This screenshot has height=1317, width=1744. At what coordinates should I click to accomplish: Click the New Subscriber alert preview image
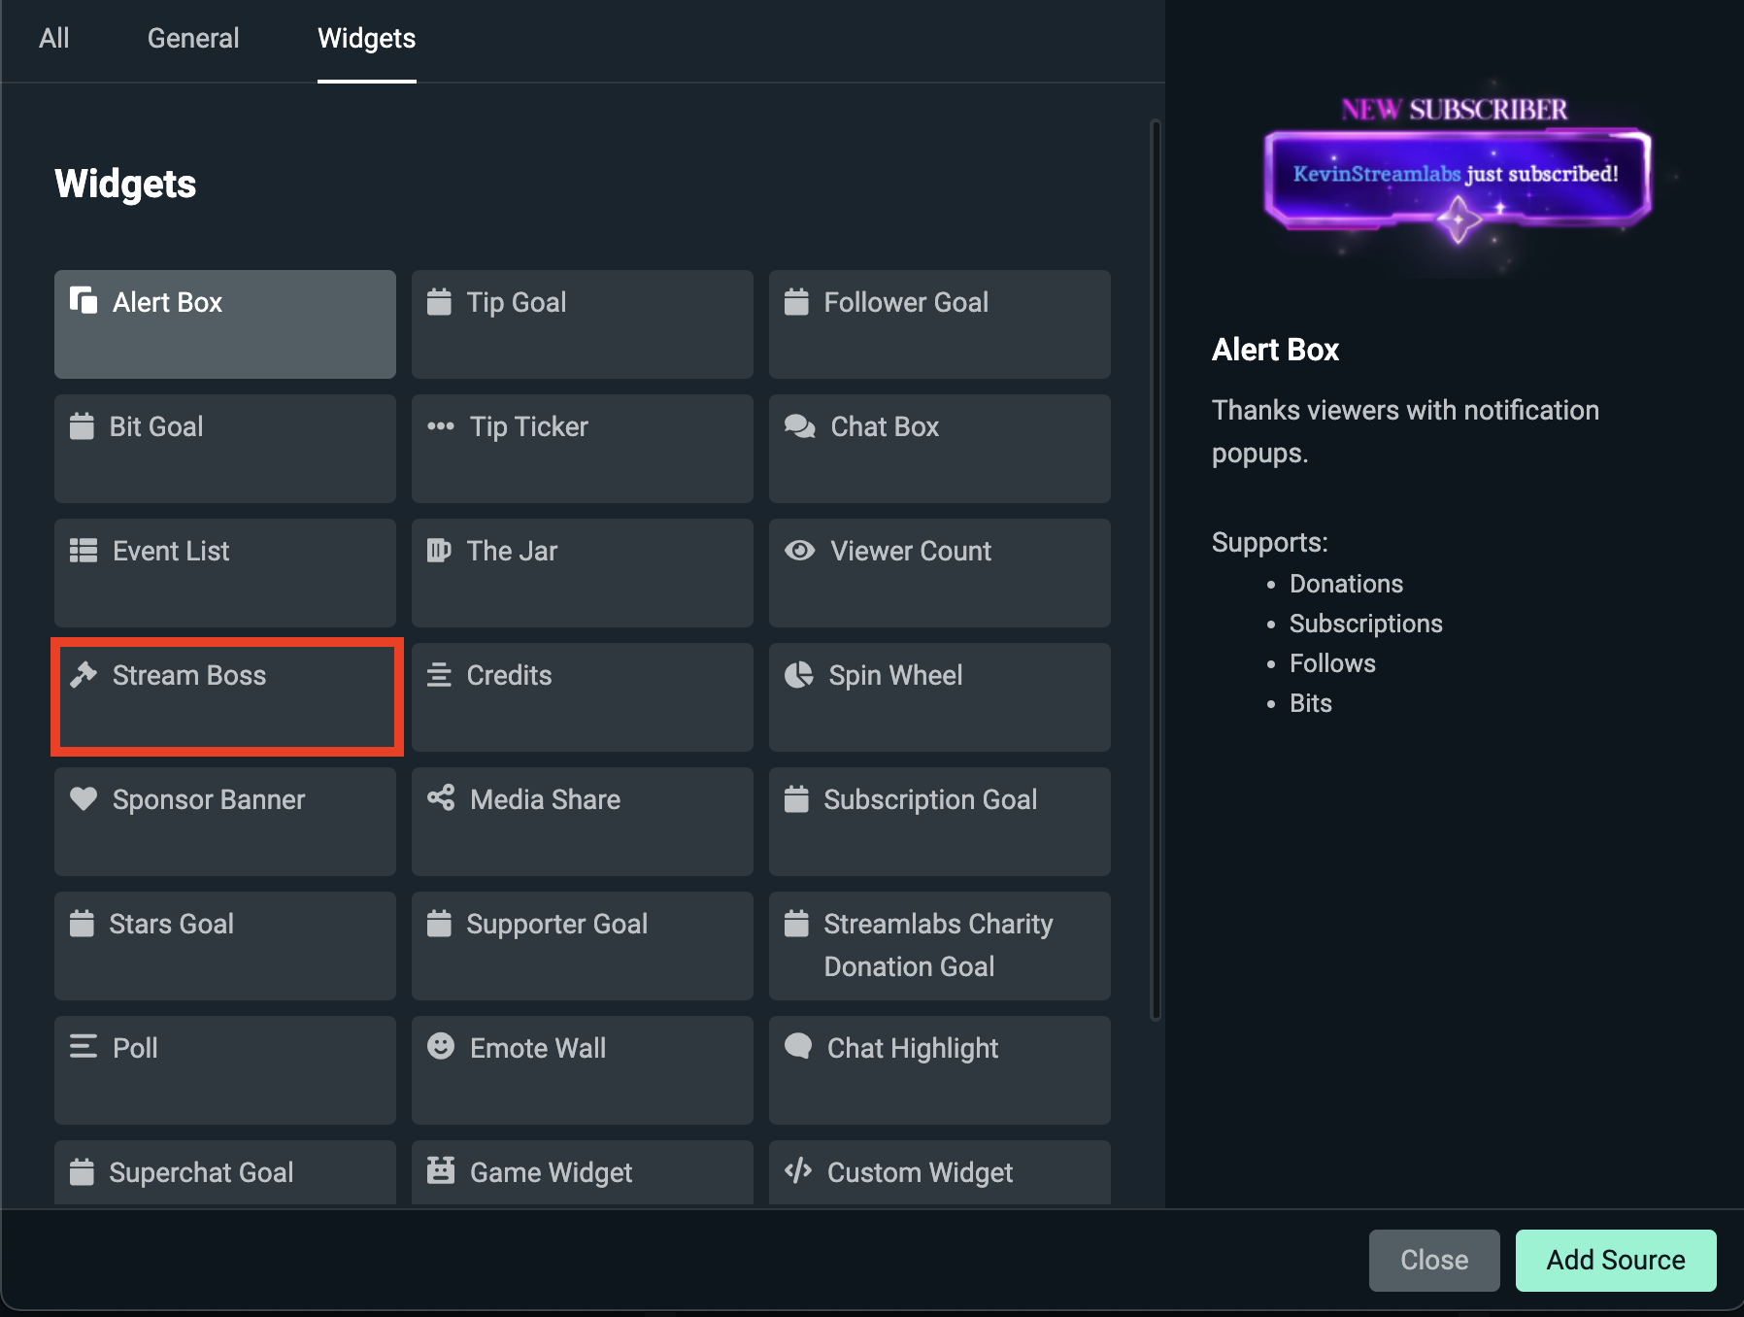pyautogui.click(x=1456, y=175)
